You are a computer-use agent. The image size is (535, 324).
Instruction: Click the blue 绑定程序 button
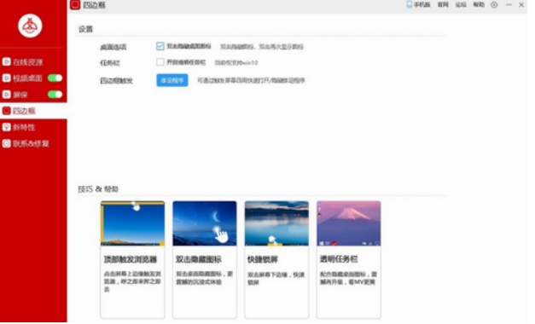click(172, 80)
